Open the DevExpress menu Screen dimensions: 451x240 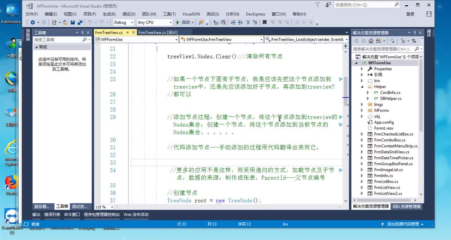click(255, 14)
